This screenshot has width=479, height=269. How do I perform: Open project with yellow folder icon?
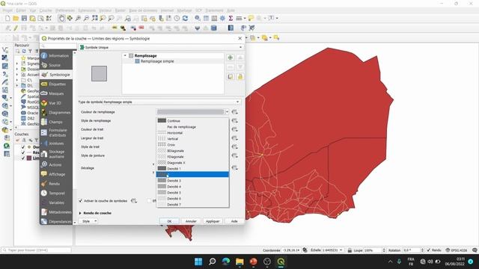(16, 18)
